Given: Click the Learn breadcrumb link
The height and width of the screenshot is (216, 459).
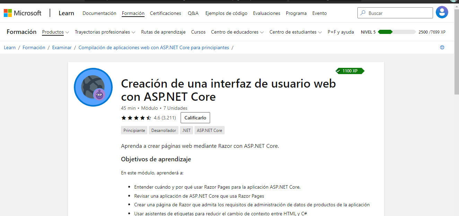Looking at the screenshot, I should coord(10,47).
